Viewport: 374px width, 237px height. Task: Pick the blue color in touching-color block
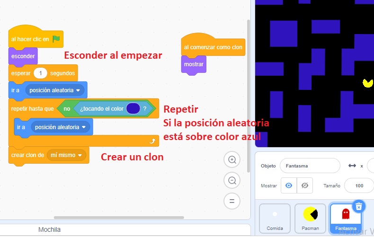pyautogui.click(x=133, y=109)
